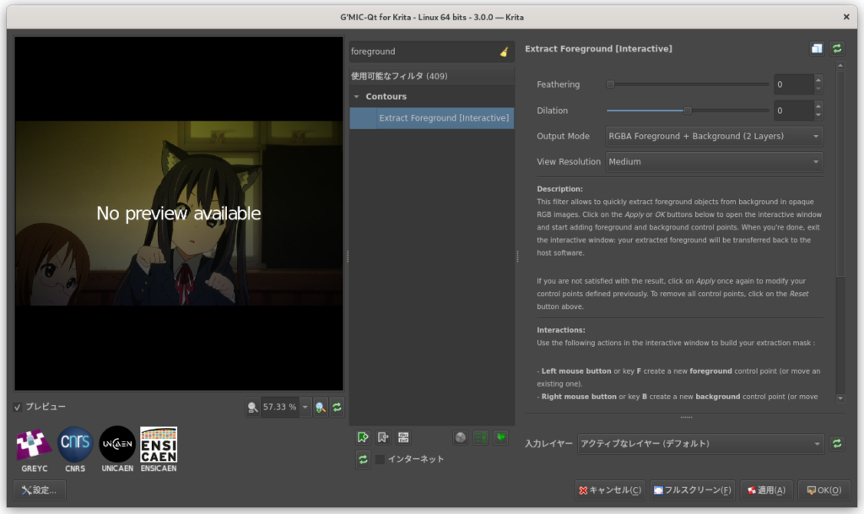This screenshot has width=864, height=514.
Task: Select Extract Foreground [Interactive] filter
Action: pos(442,118)
